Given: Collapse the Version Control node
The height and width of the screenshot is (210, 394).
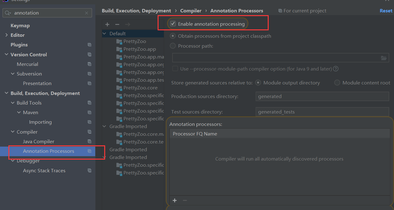Looking at the screenshot, I should tap(7, 54).
